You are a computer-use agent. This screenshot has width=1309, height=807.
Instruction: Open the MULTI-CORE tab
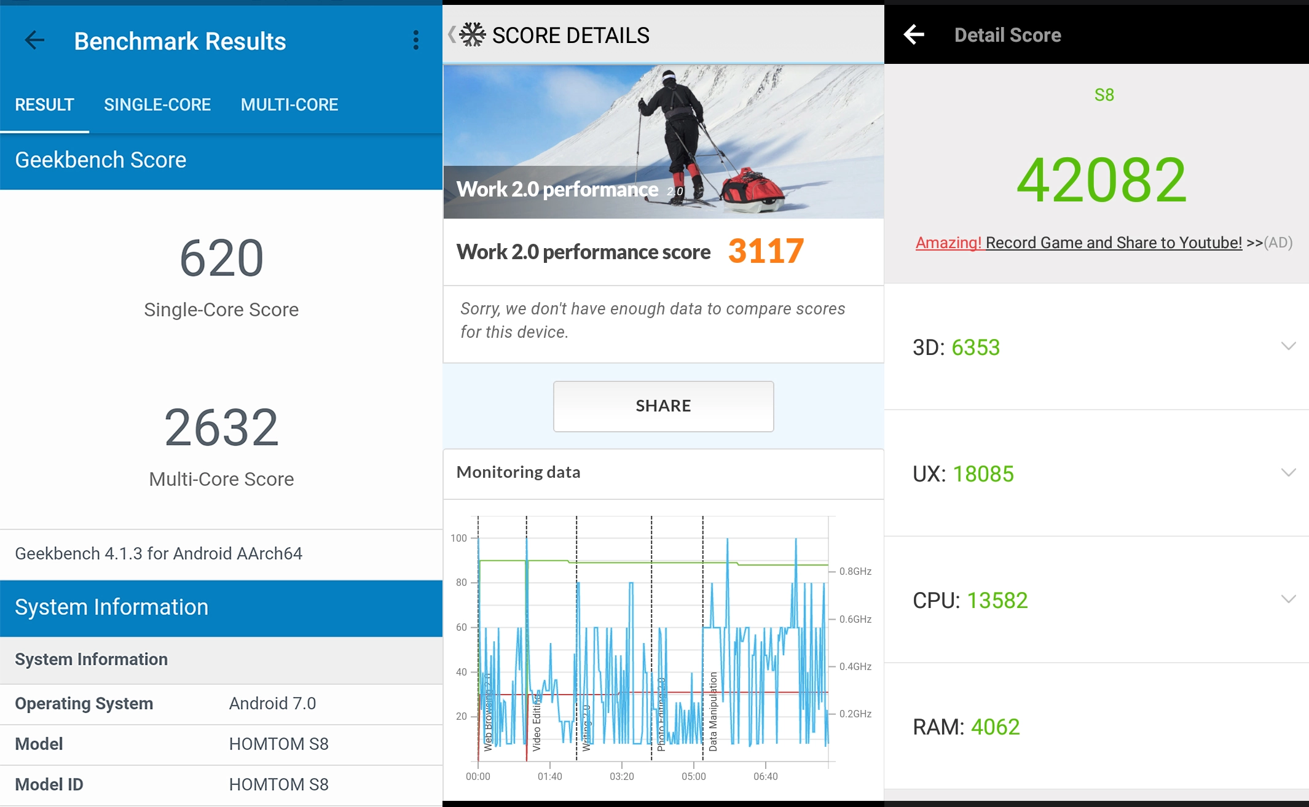pos(289,105)
